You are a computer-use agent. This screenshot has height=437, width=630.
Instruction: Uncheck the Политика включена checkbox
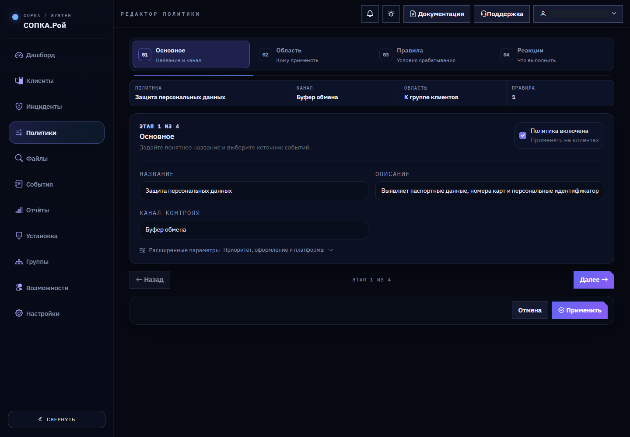click(523, 135)
